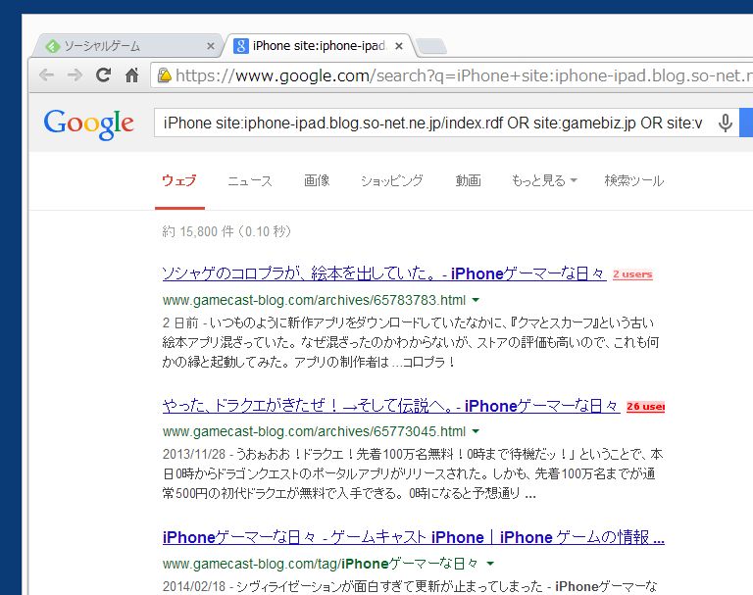Click the 2 users bookmark badge
The image size is (753, 595).
632,274
